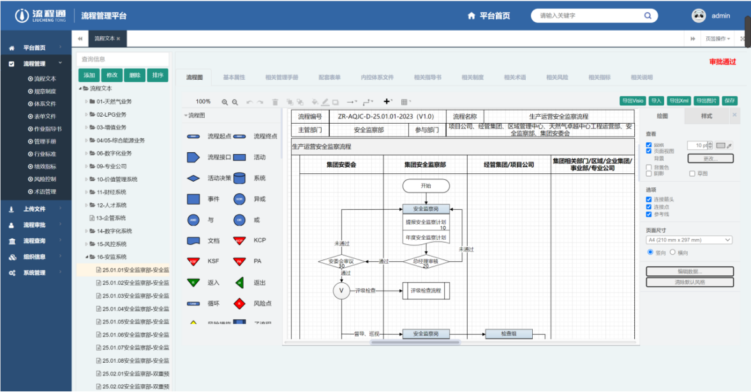Click the zoom in magnifier icon
The height and width of the screenshot is (392, 751).
tap(225, 102)
